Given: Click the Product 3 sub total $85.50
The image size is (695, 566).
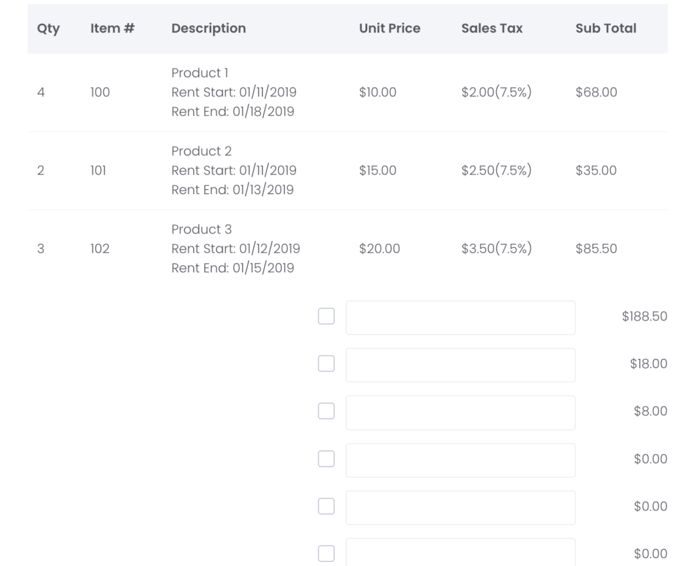Looking at the screenshot, I should [x=596, y=248].
